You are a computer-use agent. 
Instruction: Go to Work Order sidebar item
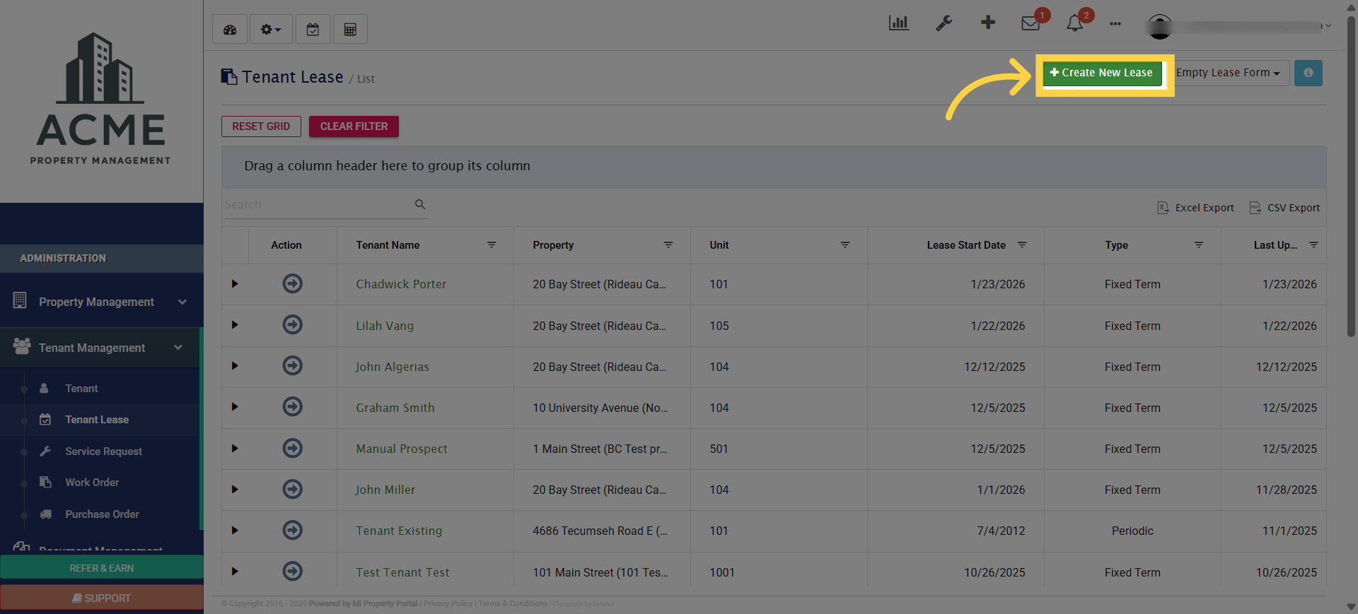(92, 483)
